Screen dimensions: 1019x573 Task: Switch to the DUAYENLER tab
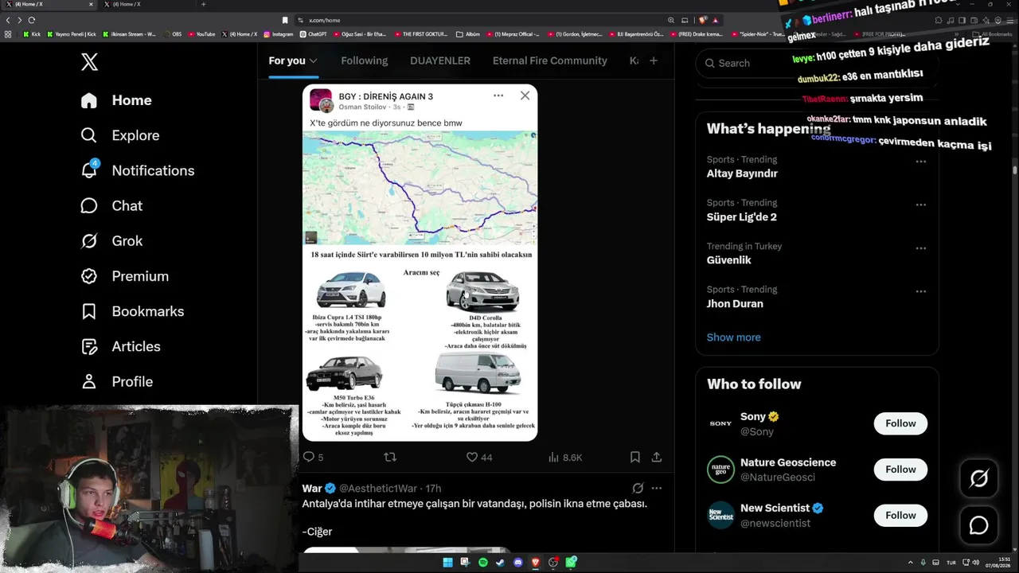click(x=440, y=60)
